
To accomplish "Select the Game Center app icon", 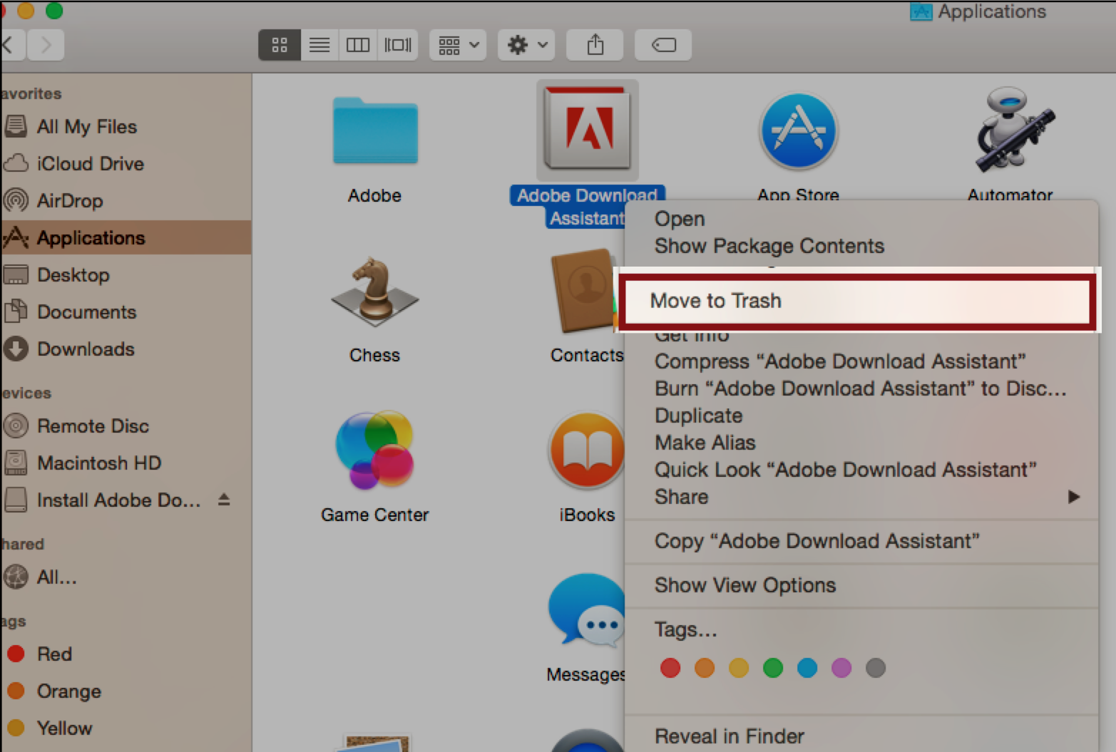I will coord(375,450).
